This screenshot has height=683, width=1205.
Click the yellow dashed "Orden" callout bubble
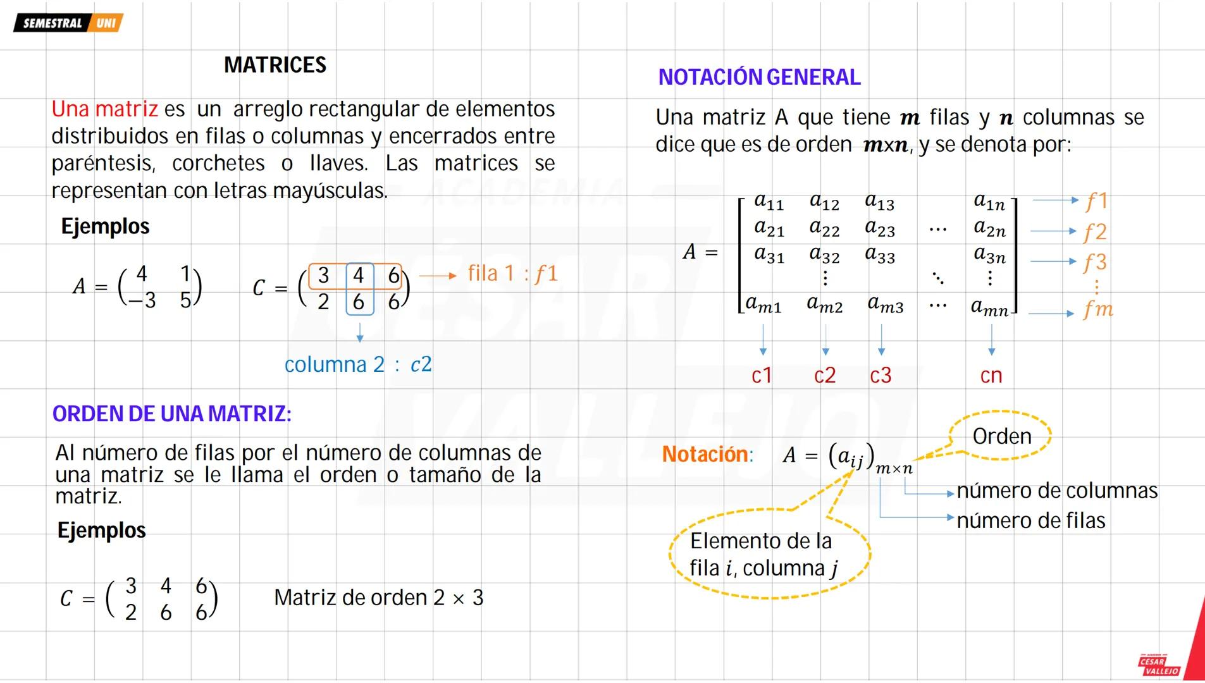click(x=1001, y=436)
